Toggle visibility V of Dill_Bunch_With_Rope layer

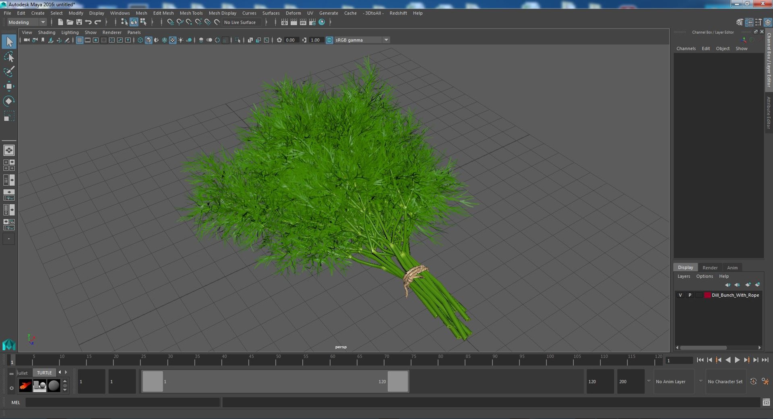pos(680,295)
